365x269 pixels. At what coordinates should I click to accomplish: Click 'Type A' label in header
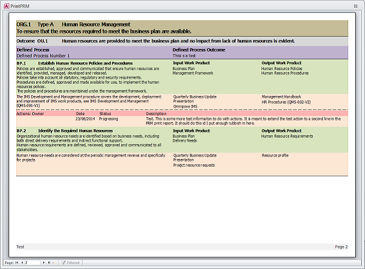click(46, 24)
